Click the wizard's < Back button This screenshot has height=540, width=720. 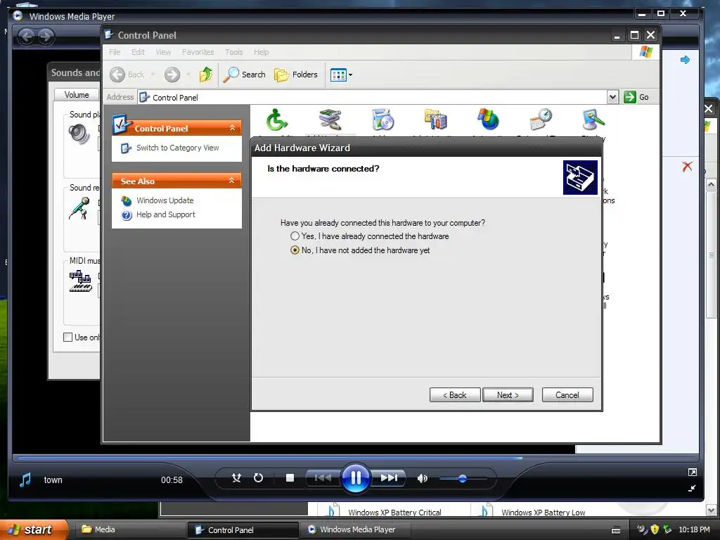455,395
